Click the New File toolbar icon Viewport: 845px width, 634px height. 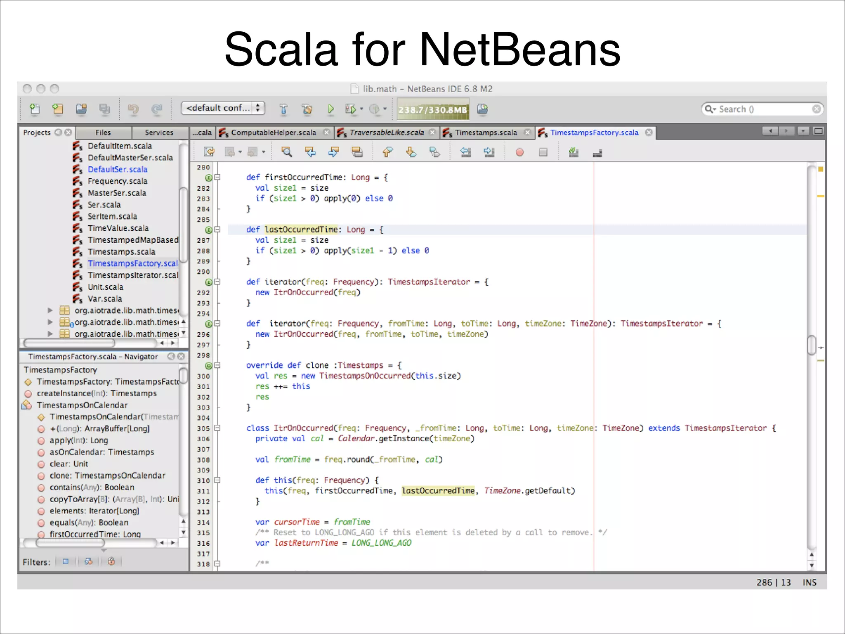point(35,109)
